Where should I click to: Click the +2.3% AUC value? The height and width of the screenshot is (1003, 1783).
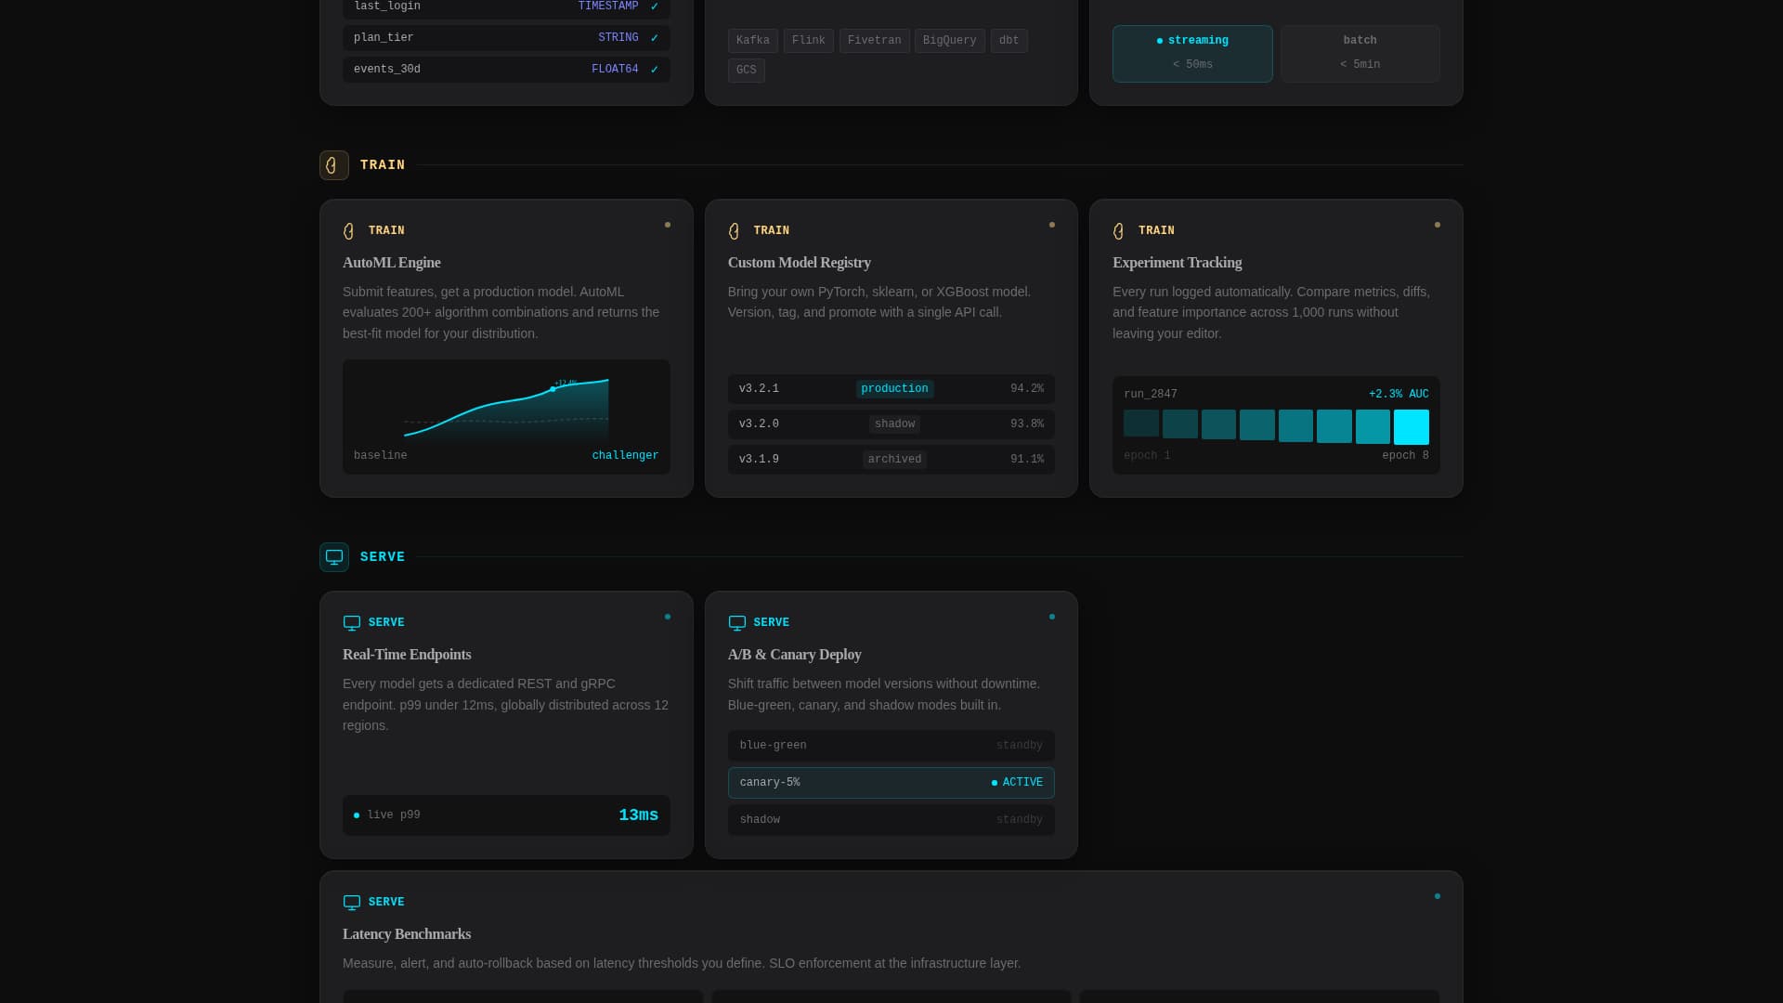pyautogui.click(x=1399, y=395)
